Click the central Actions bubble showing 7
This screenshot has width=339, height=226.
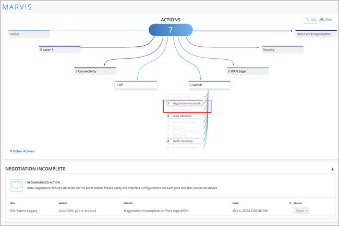(x=171, y=30)
